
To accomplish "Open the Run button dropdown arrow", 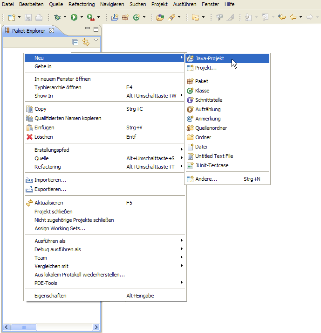I will pos(82,17).
